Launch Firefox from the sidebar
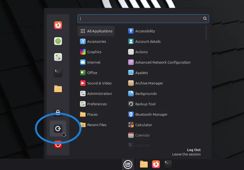The image size is (244, 170). point(58,25)
